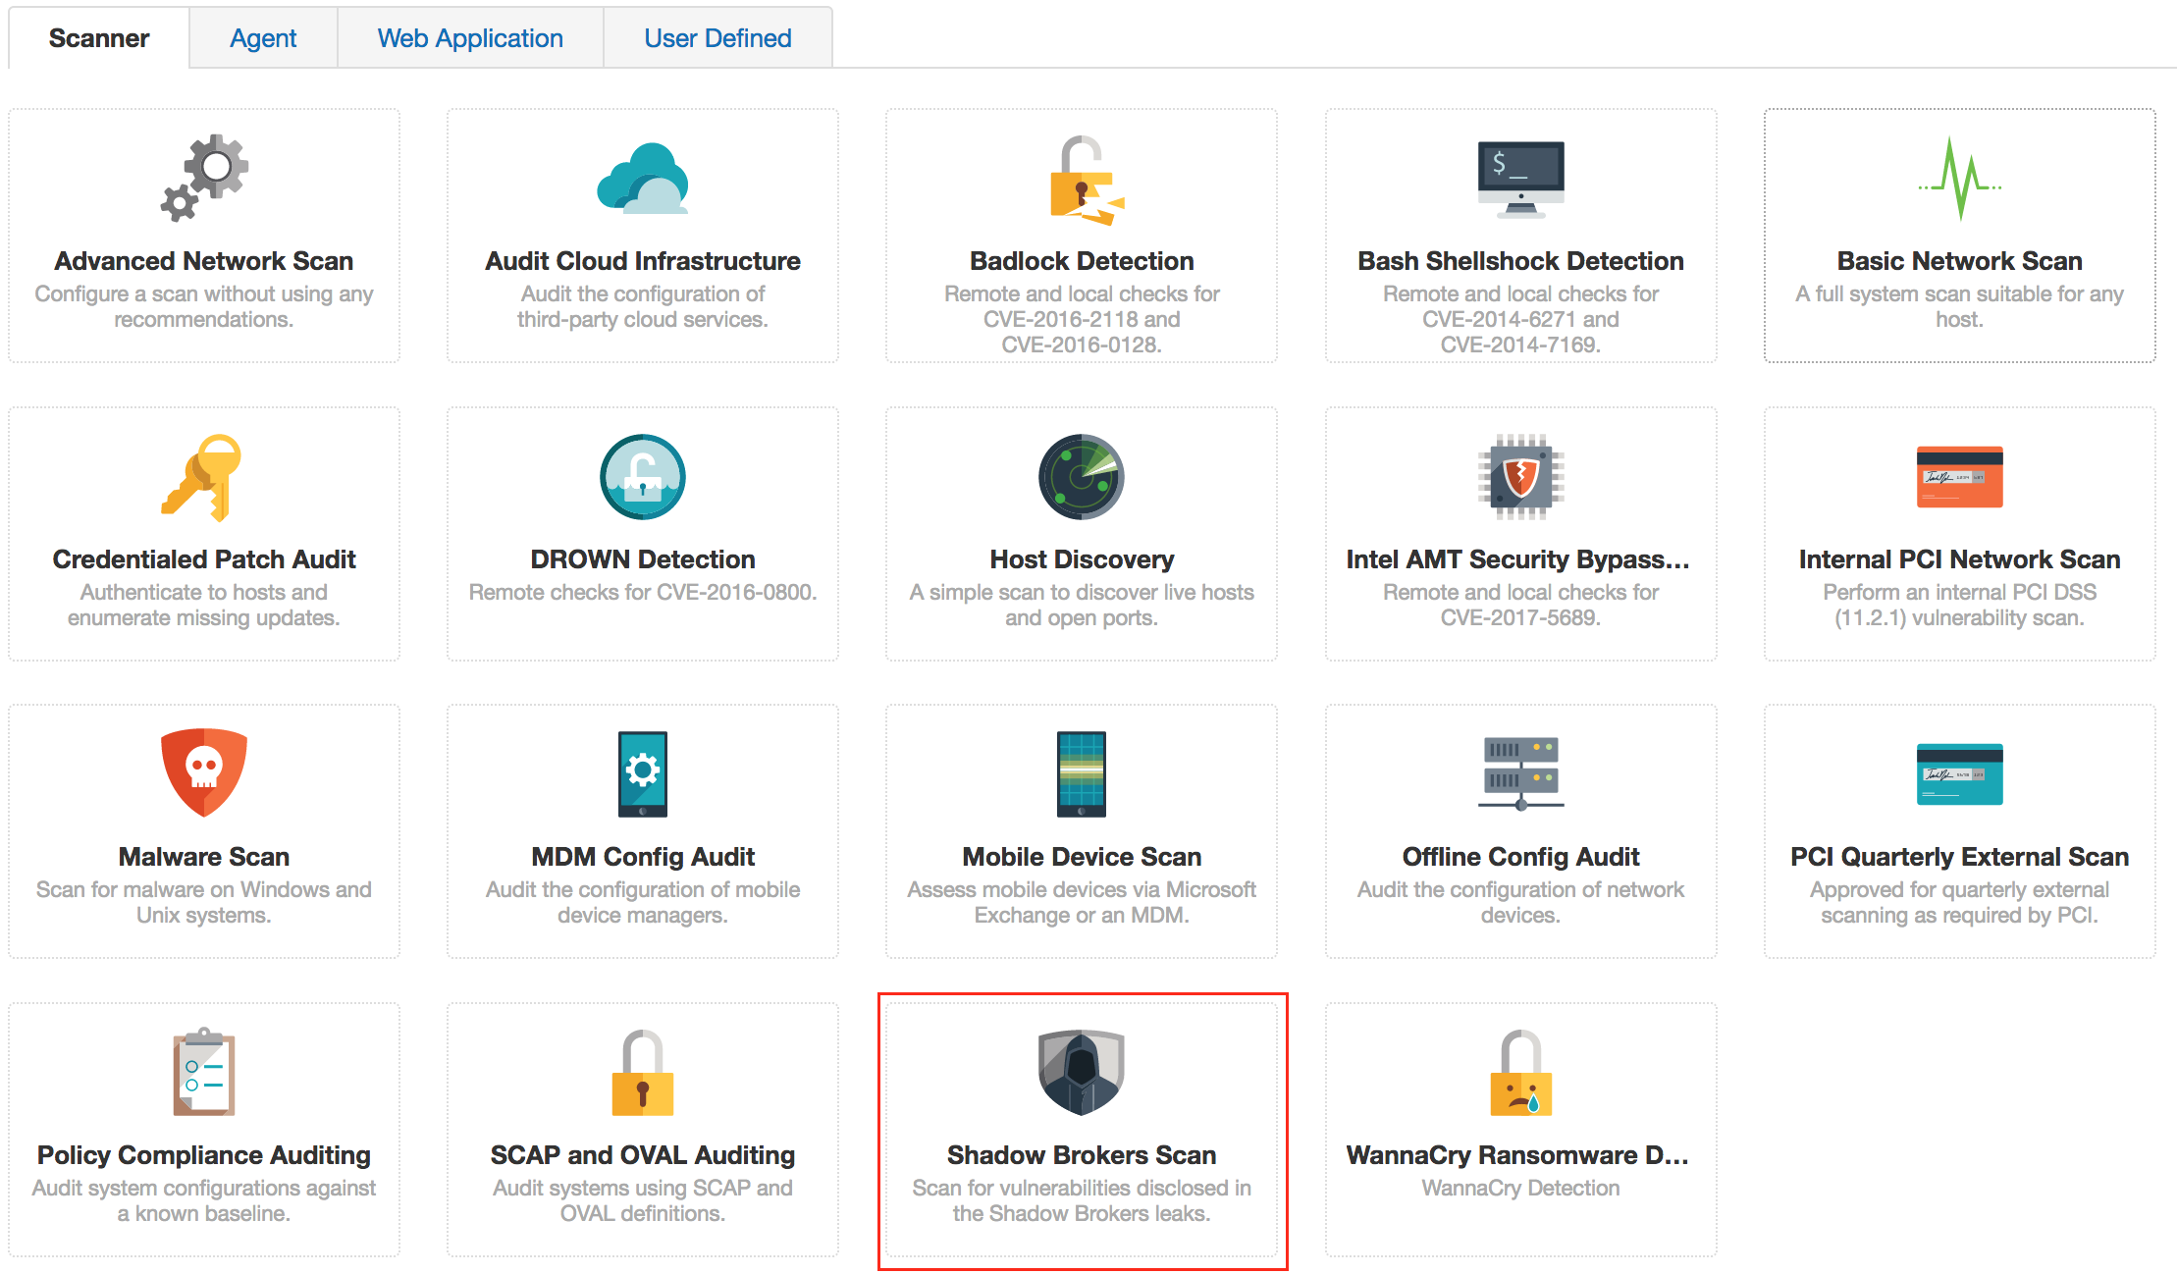Viewport: 2177px width, 1274px height.
Task: Click 'Configure a scan without using any recommendations.'
Action: coord(204,306)
